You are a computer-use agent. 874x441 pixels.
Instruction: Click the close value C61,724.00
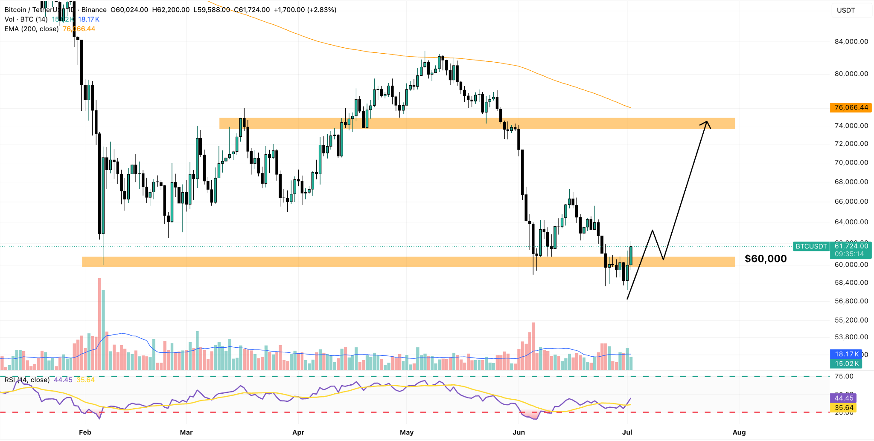252,10
